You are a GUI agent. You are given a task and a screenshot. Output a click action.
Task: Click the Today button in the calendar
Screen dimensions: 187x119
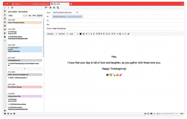point(10,15)
